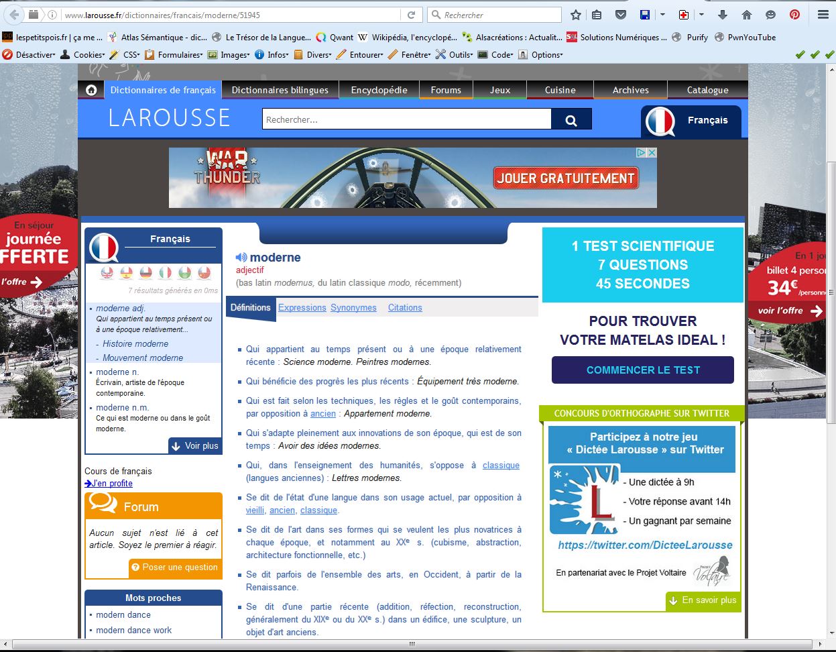Open the Français language selector in header
Screen dimensions: 836x652
(691, 121)
